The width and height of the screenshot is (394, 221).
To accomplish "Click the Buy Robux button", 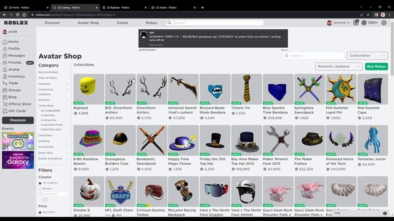I will 376,66.
